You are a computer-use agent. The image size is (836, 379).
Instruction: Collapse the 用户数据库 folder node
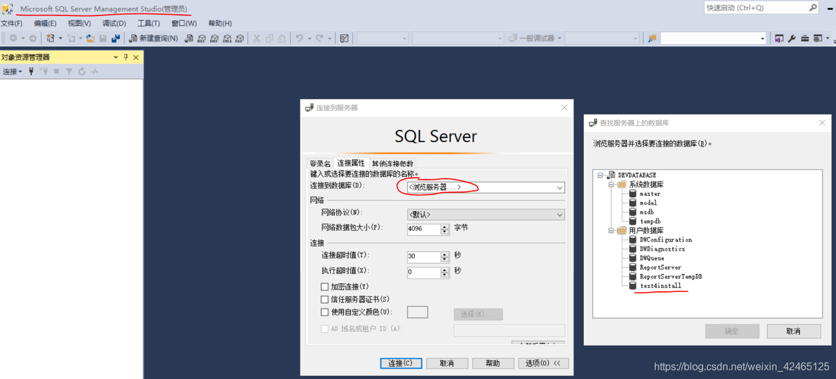[x=611, y=230]
